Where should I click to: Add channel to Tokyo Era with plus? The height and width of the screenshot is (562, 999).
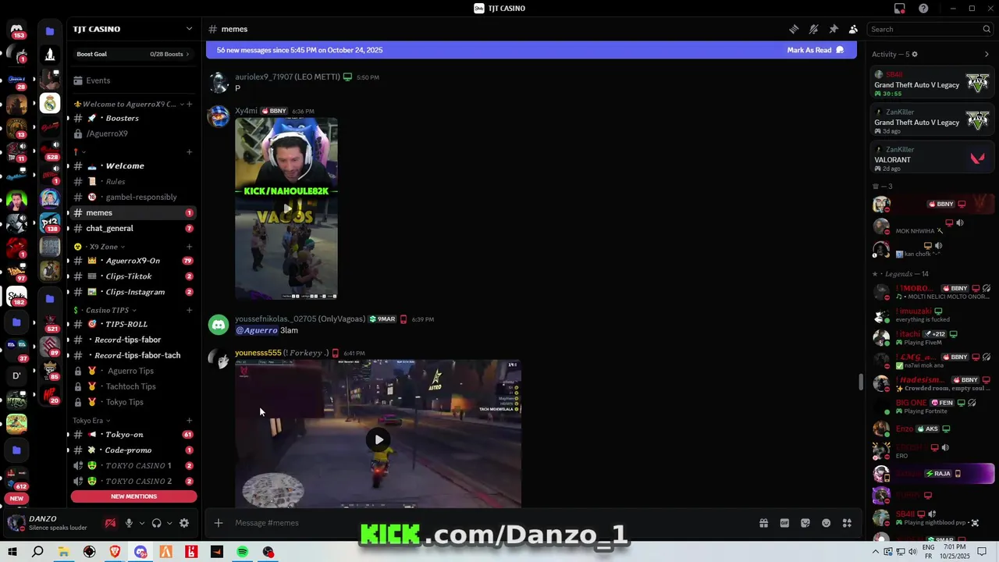[189, 421]
